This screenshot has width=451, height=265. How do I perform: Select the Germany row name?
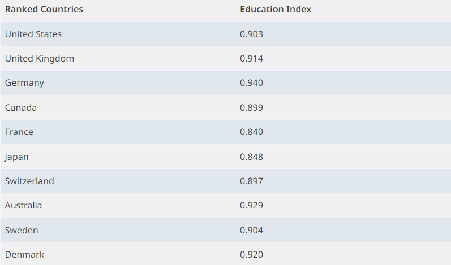24,83
